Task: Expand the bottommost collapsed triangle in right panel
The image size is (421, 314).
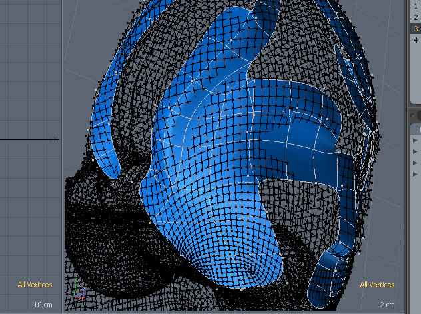Action: point(415,174)
